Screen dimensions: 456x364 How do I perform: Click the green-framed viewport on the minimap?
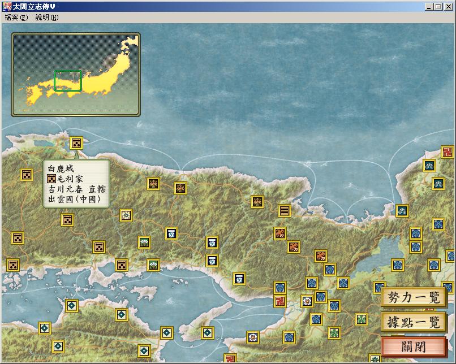point(68,81)
